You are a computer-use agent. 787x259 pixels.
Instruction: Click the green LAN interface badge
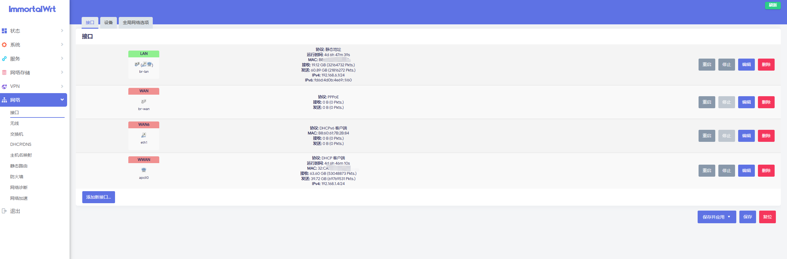[144, 54]
